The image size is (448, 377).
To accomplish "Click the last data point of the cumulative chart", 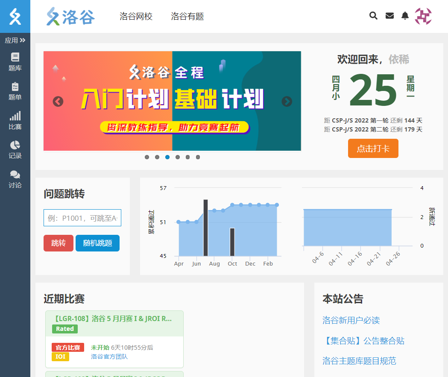I will [x=277, y=205].
